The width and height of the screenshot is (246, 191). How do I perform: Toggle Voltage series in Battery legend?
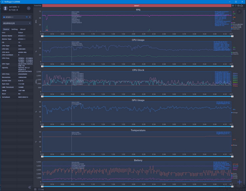coord(235,177)
